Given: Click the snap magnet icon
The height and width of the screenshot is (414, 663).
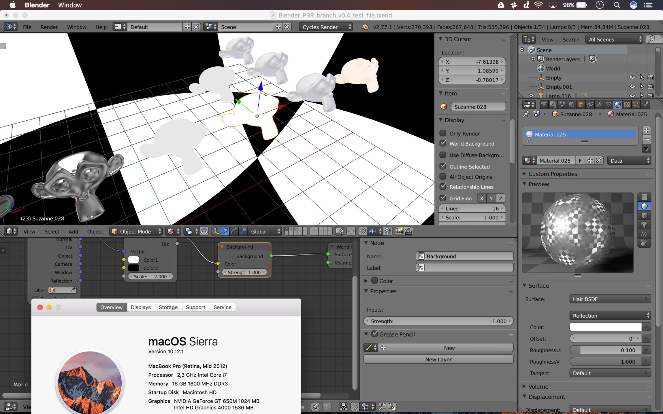Looking at the screenshot, I should pos(362,231).
